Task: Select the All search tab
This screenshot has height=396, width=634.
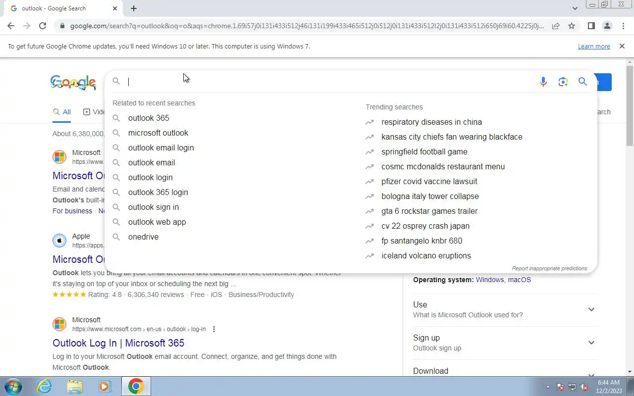Action: [62, 112]
